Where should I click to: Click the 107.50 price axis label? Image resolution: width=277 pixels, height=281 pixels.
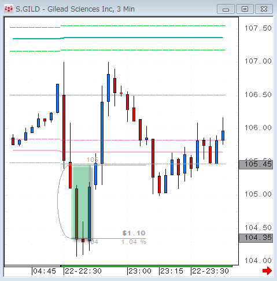click(258, 28)
